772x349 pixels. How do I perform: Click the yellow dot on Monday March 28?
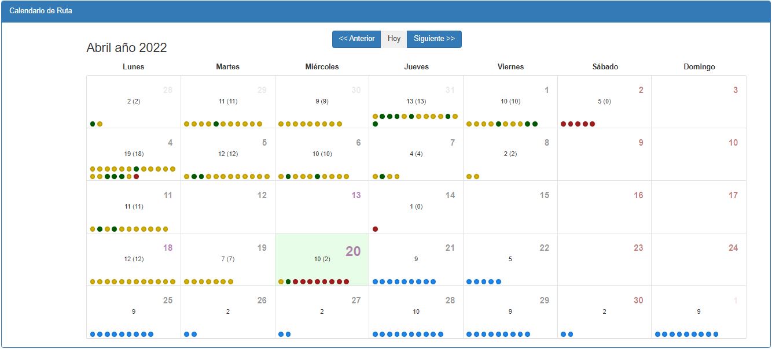click(100, 124)
